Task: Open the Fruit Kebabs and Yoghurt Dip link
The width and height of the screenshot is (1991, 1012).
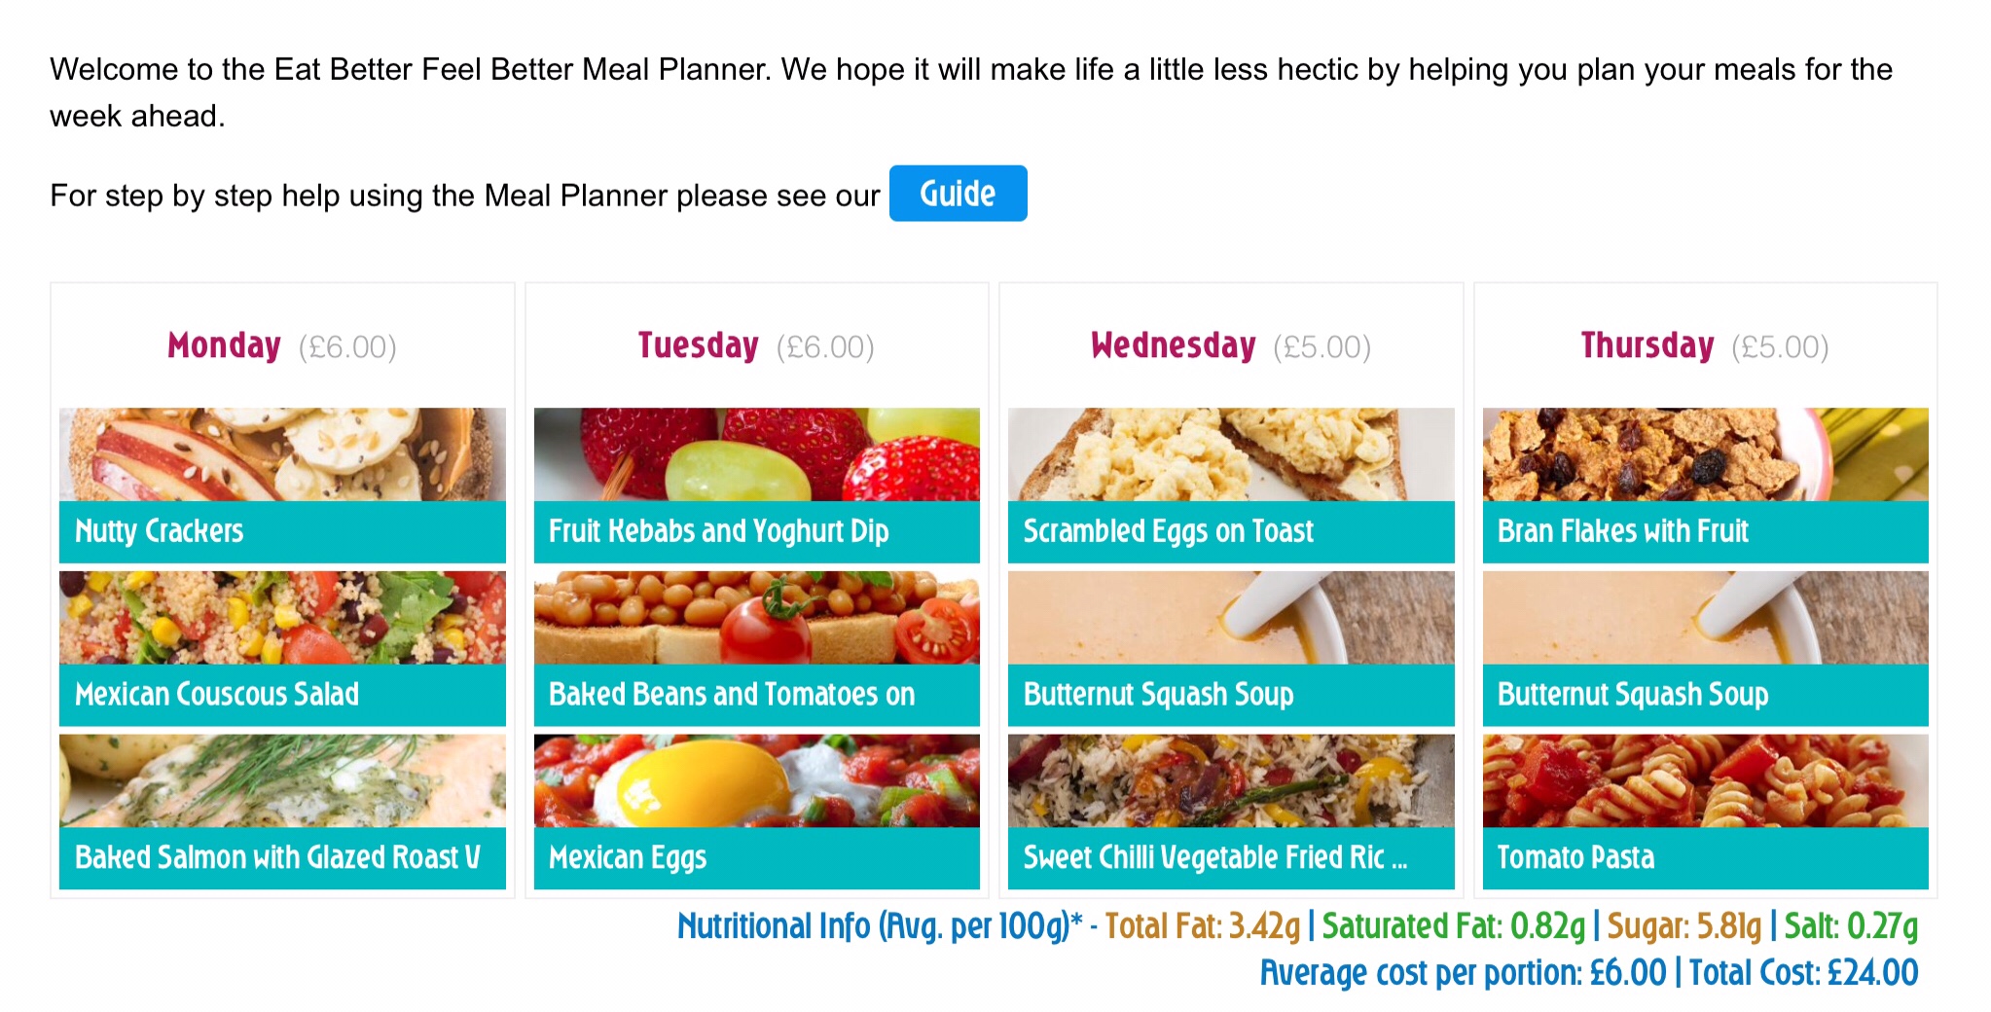Action: (718, 531)
